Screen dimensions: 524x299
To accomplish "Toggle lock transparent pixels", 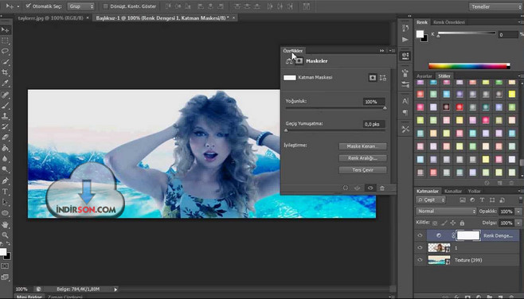I will 435,223.
